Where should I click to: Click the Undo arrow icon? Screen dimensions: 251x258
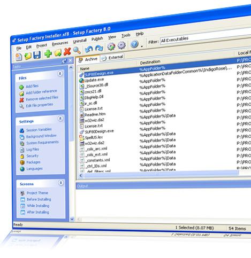click(89, 49)
